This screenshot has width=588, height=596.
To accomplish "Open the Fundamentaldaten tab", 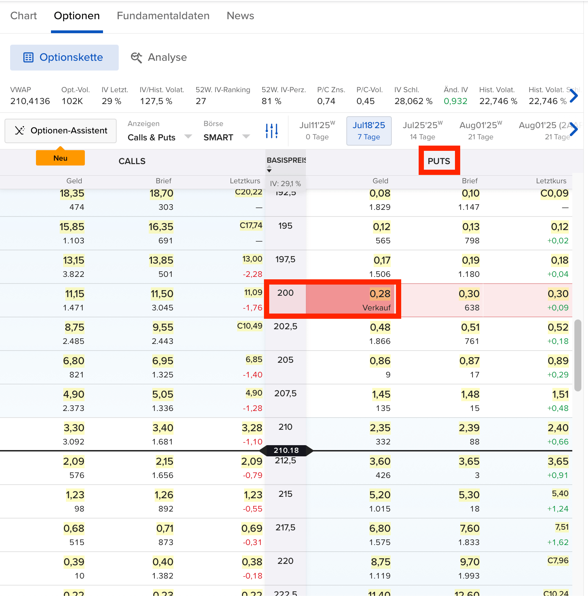I will click(x=163, y=16).
